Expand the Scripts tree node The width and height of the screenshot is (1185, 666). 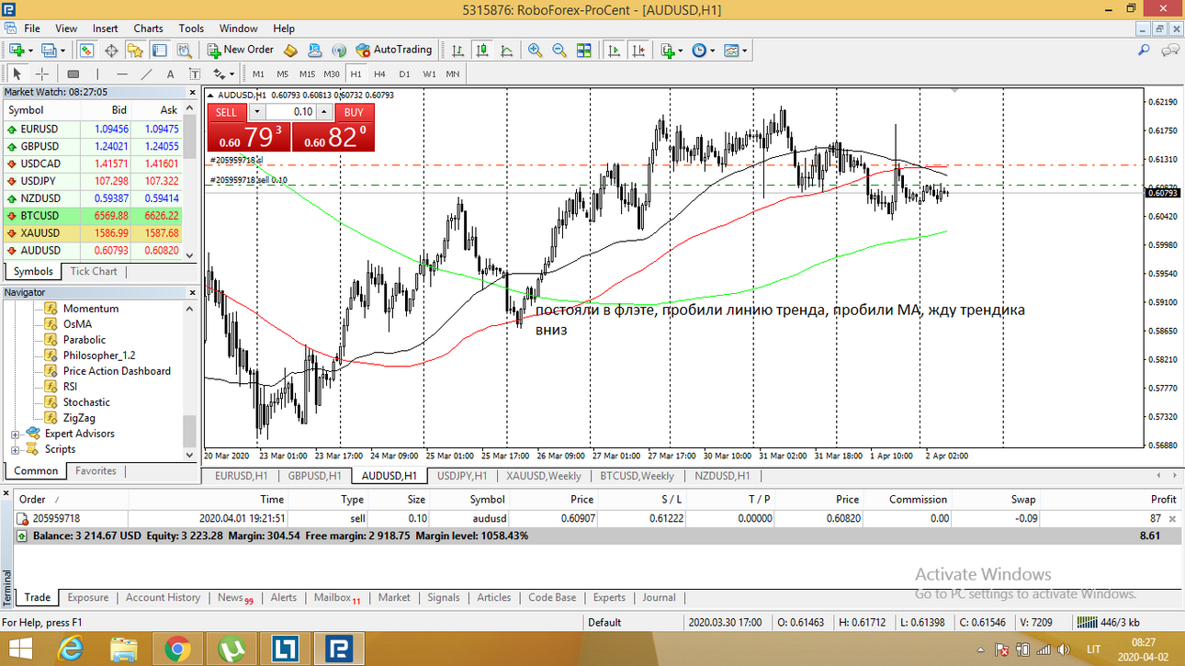16,449
